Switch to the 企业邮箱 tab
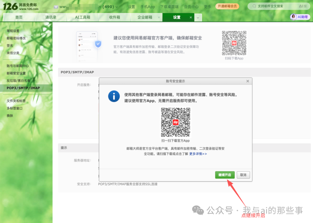The width and height of the screenshot is (313, 223). [x=145, y=17]
